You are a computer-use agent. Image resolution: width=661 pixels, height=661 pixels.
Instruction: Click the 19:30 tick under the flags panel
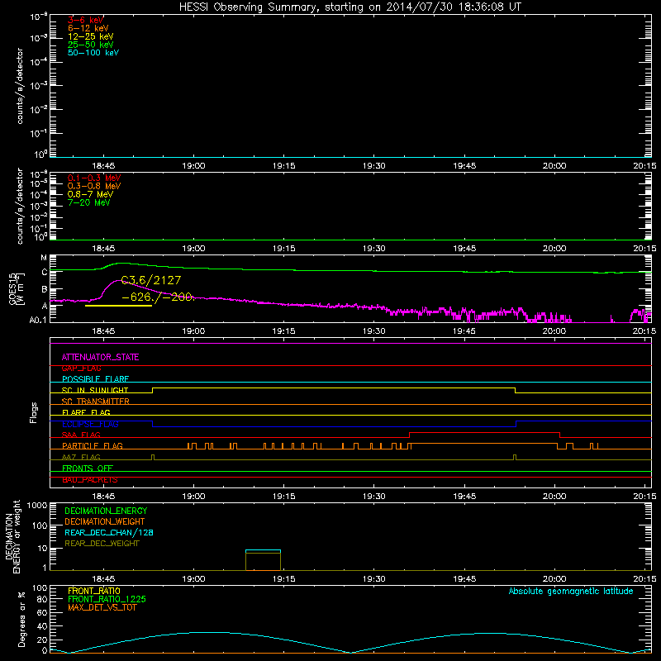click(374, 497)
